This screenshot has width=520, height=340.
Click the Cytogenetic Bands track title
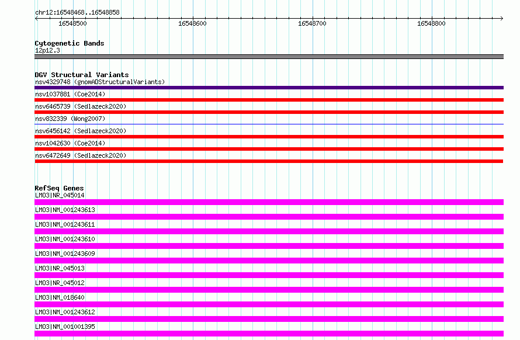[70, 43]
